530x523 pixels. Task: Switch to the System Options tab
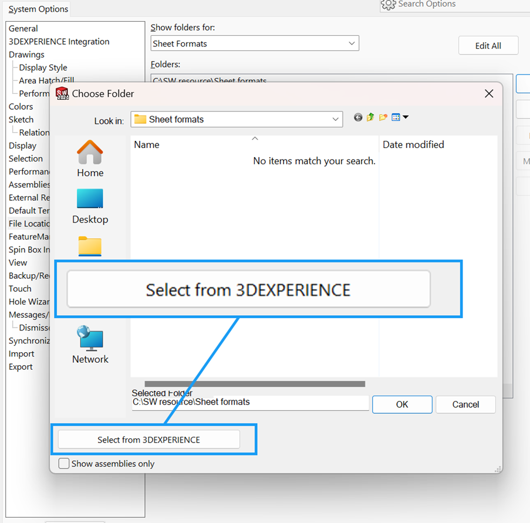(38, 9)
